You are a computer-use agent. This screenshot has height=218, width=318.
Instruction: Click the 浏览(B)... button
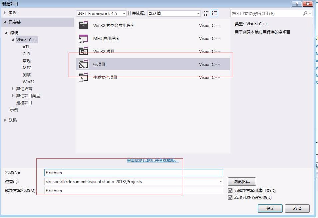click(x=242, y=181)
